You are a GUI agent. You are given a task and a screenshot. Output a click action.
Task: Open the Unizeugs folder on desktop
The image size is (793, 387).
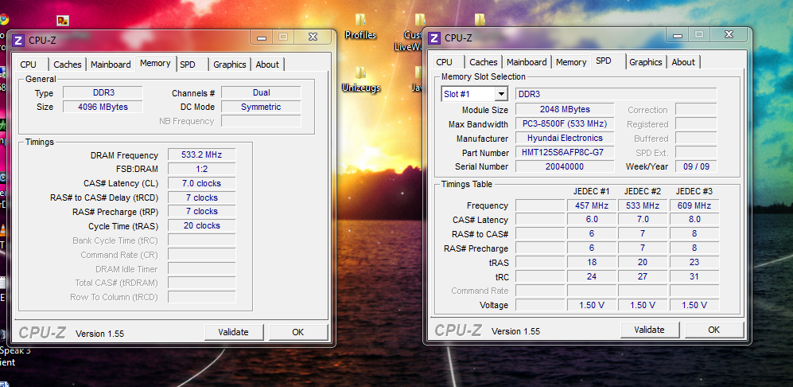[x=360, y=80]
